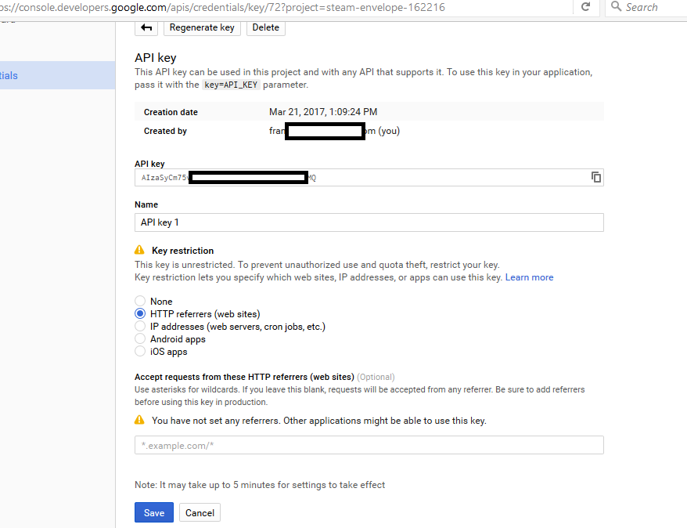
Task: Delete this API key
Action: pyautogui.click(x=265, y=27)
